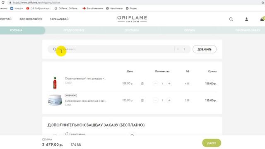Open site search magnifier icon
The width and height of the screenshot is (265, 149).
(x=231, y=19)
